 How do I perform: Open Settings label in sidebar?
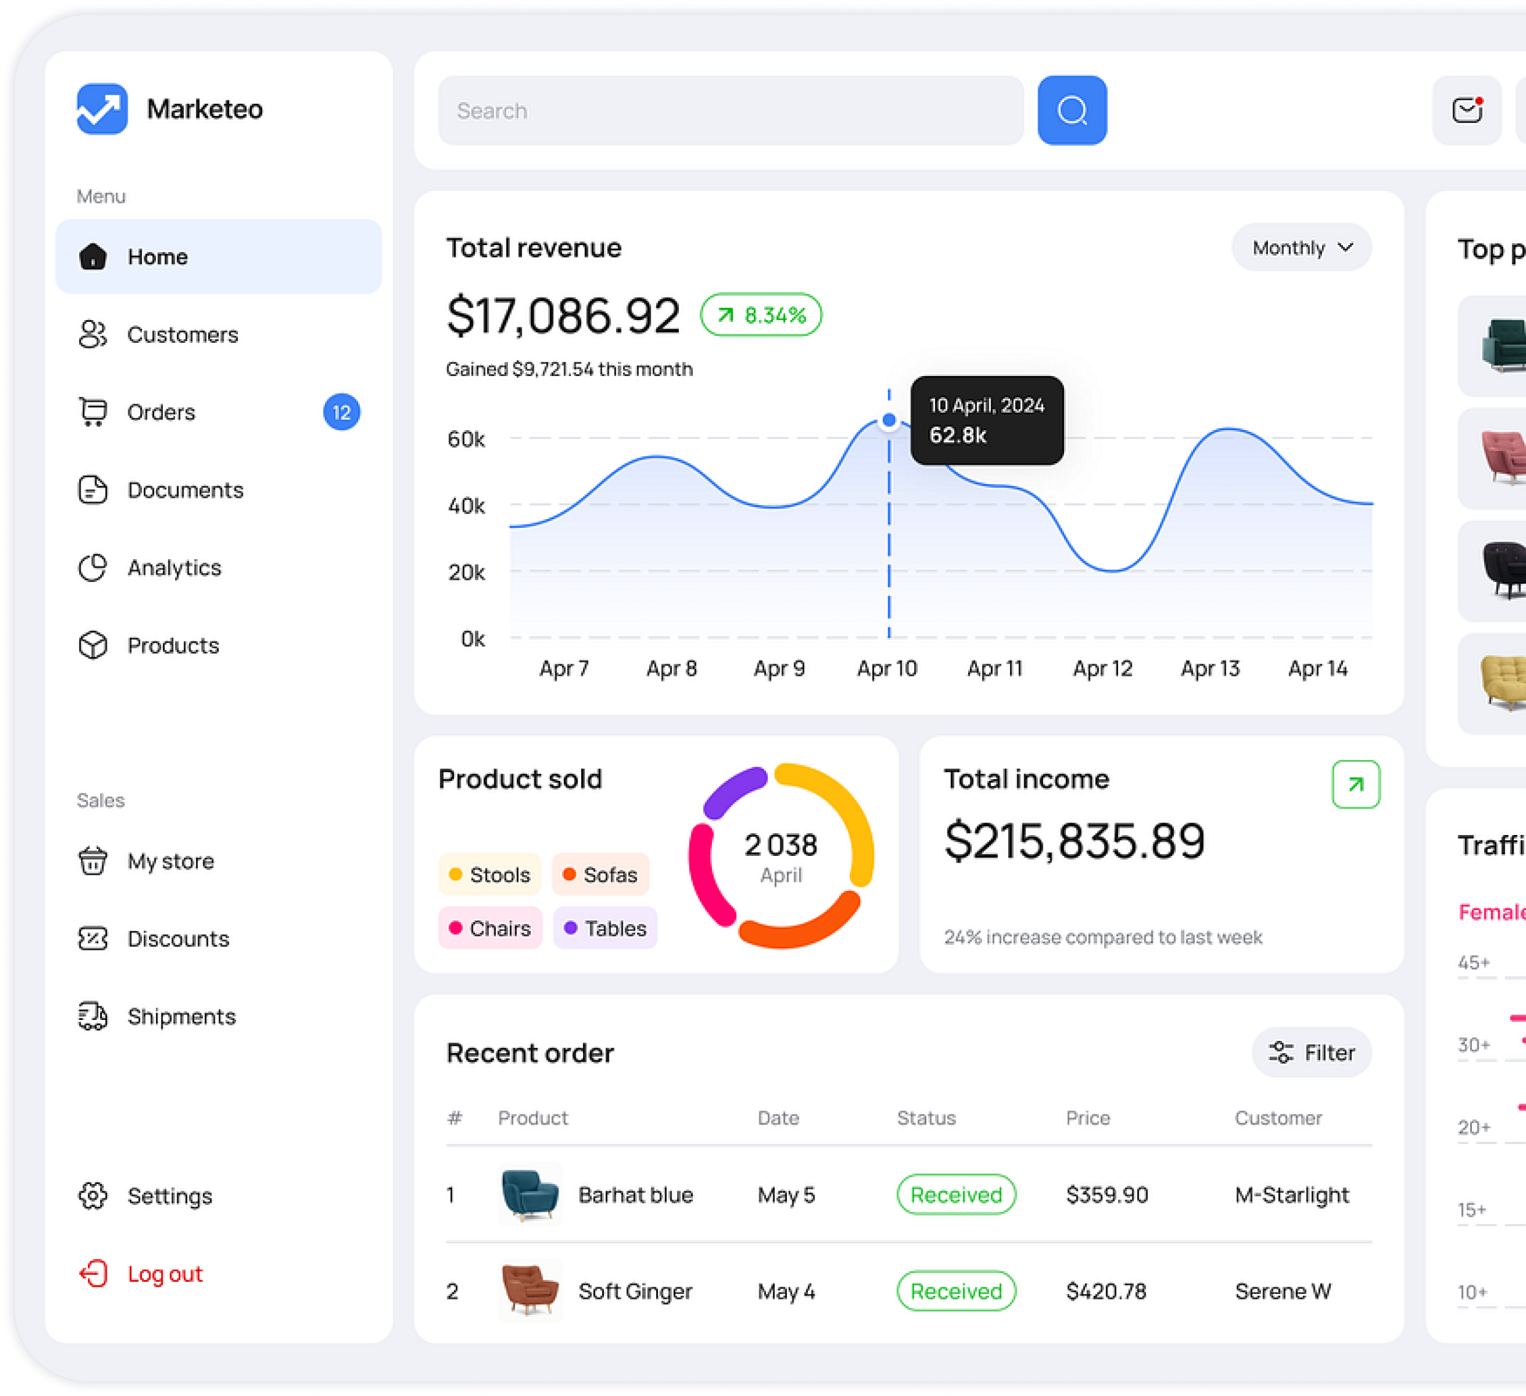[170, 1196]
